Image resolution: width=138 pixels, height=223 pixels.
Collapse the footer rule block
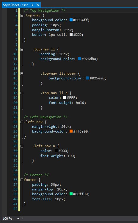(x=22, y=180)
